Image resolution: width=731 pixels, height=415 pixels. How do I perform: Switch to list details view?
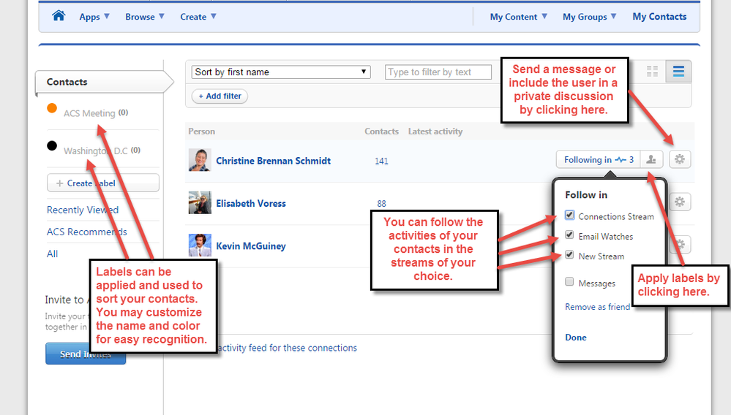[x=678, y=72]
